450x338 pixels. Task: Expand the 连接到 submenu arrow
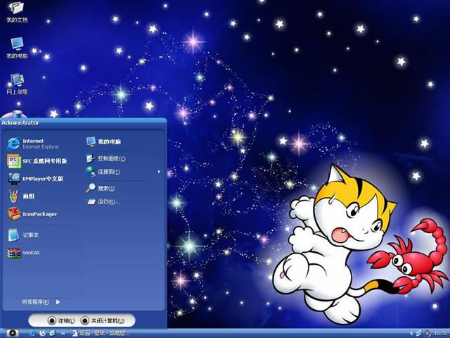pyautogui.click(x=159, y=172)
